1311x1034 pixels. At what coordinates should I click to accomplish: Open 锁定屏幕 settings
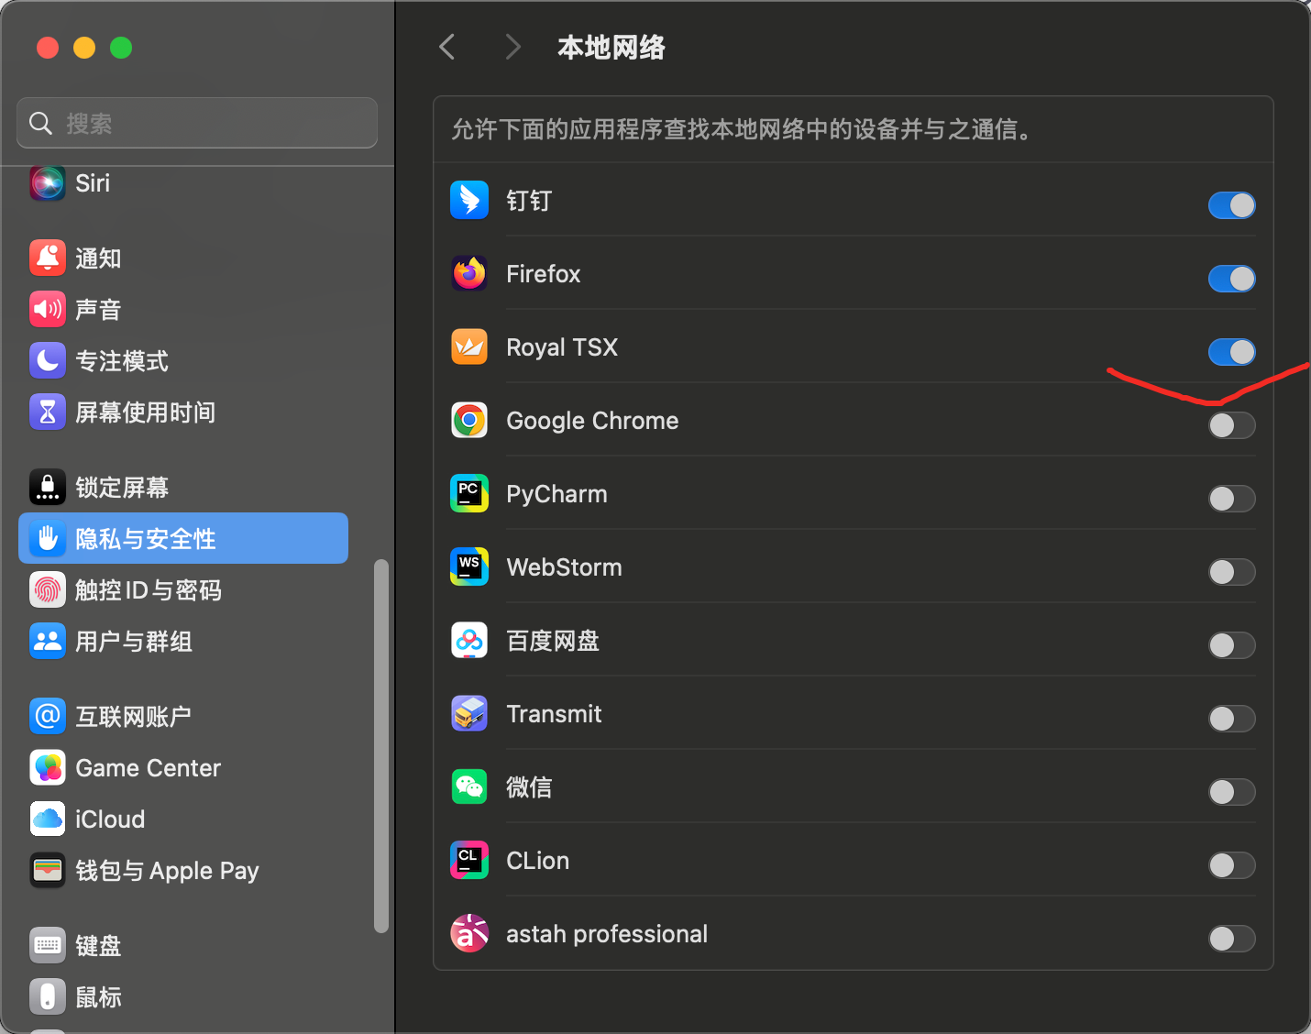point(183,488)
